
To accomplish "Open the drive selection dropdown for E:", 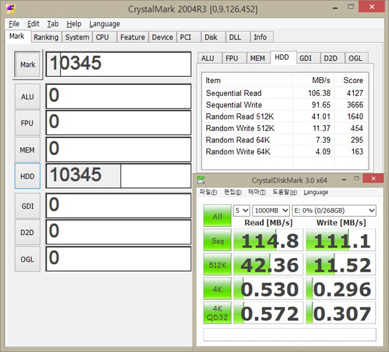I will pos(335,211).
